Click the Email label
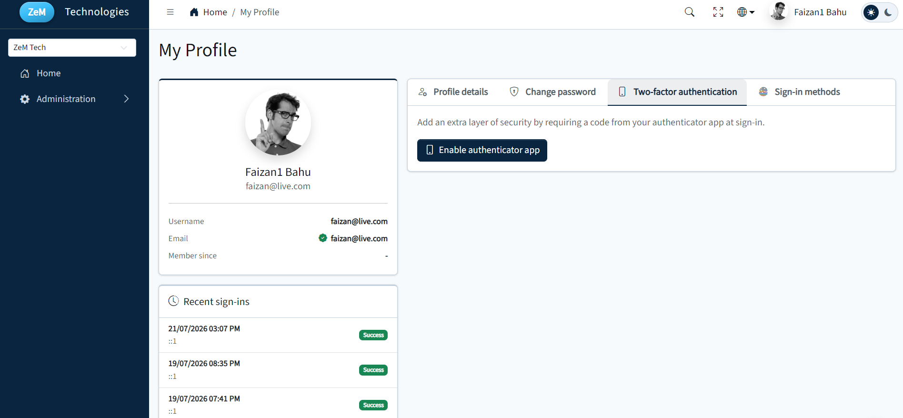This screenshot has height=418, width=903. pos(178,239)
